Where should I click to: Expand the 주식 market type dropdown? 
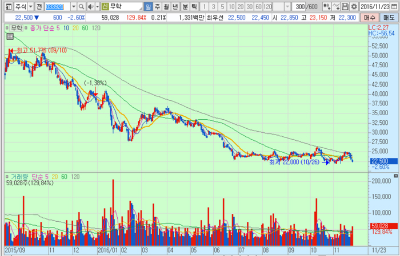coord(30,7)
